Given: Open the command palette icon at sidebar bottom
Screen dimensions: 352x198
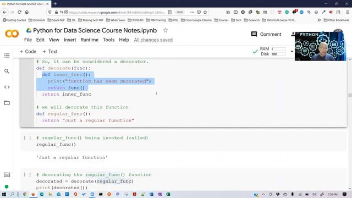Looking at the screenshot, I should (7, 175).
